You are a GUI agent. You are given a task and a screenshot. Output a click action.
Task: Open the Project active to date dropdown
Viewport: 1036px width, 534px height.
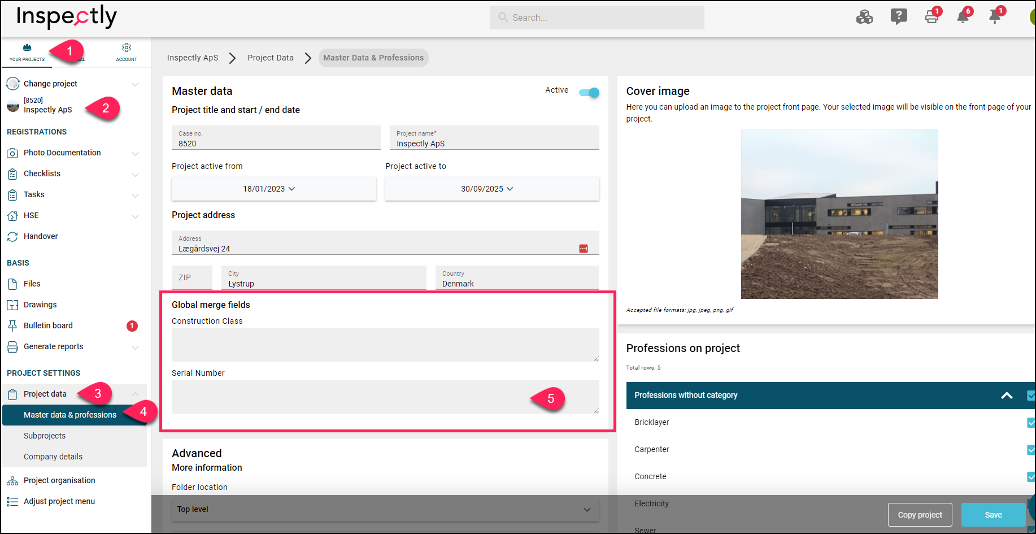(492, 189)
